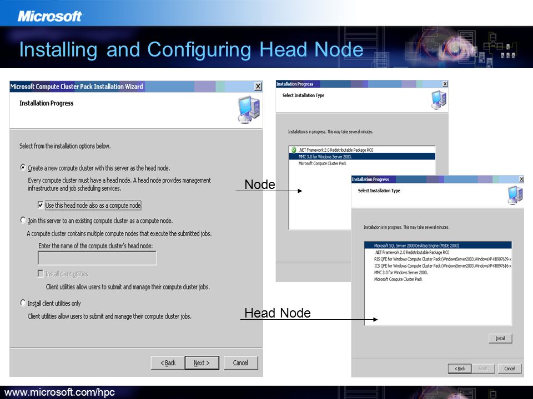Choose 'Join this server to an existing compute cluster'

tap(23, 221)
